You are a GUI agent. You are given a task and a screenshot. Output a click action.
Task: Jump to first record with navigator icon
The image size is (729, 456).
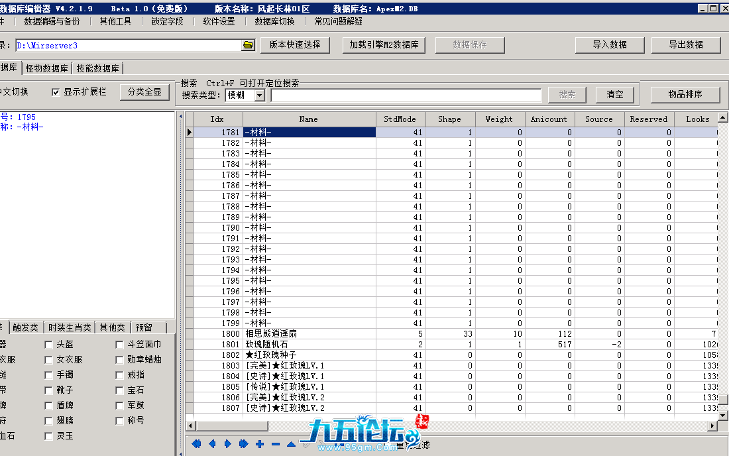tap(196, 444)
